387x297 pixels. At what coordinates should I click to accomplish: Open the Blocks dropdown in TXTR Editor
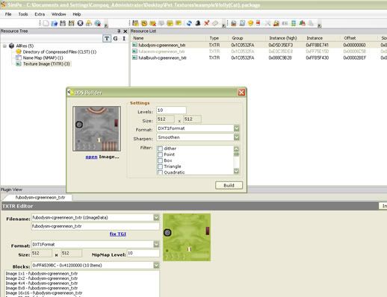(156, 266)
